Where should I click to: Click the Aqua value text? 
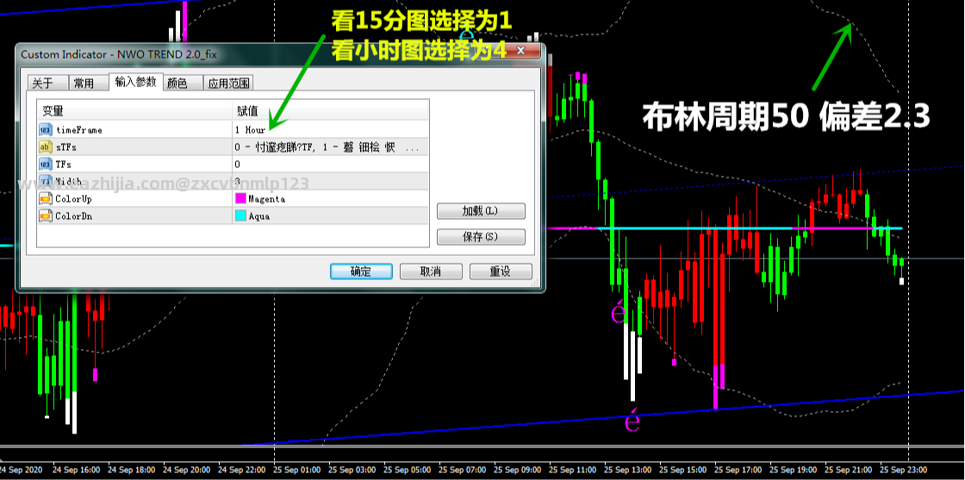coord(259,216)
